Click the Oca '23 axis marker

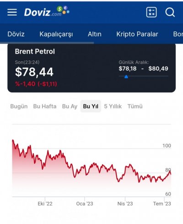coord(85,204)
